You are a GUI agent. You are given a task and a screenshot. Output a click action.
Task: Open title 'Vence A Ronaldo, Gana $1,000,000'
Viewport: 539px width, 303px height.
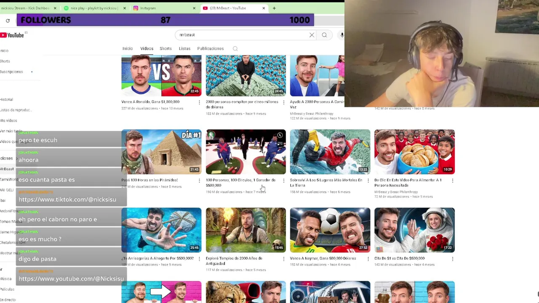tap(150, 102)
